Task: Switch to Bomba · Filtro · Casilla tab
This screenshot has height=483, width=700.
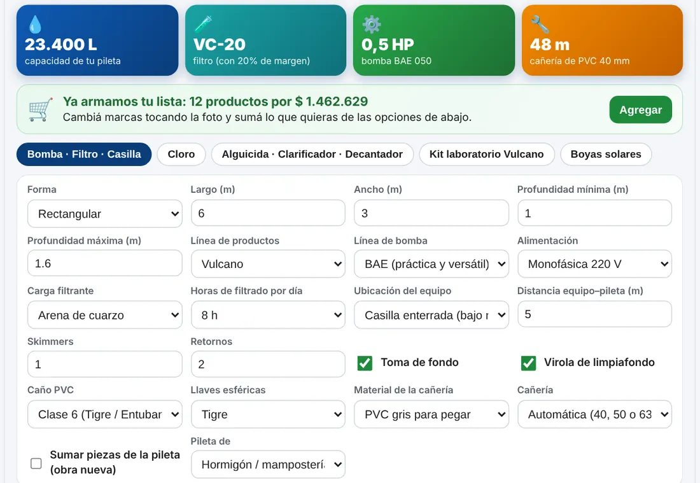Action: click(x=84, y=155)
